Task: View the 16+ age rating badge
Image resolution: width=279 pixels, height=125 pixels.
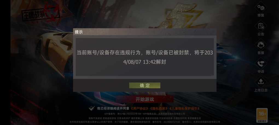Action: coord(262,115)
